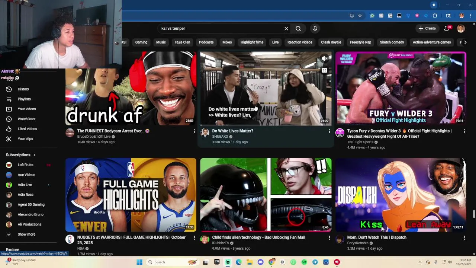Screen dimensions: 476x268
Task: Play the Child finds alien technology thumbnail
Action: point(266,195)
